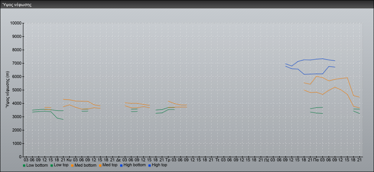374x172 pixels.
Task: Select the 'High bottom' legend label
Action: click(x=134, y=165)
